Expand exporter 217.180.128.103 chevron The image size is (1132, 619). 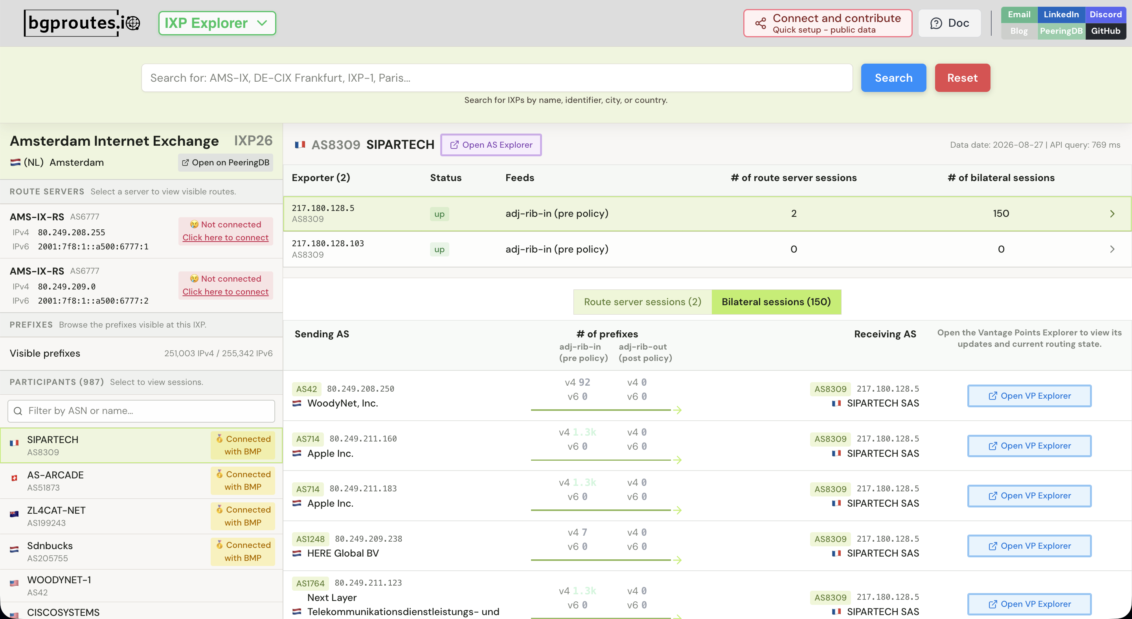pyautogui.click(x=1112, y=249)
